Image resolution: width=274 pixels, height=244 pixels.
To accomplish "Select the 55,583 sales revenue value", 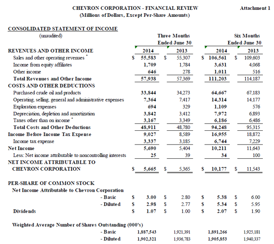I will (x=149, y=57).
